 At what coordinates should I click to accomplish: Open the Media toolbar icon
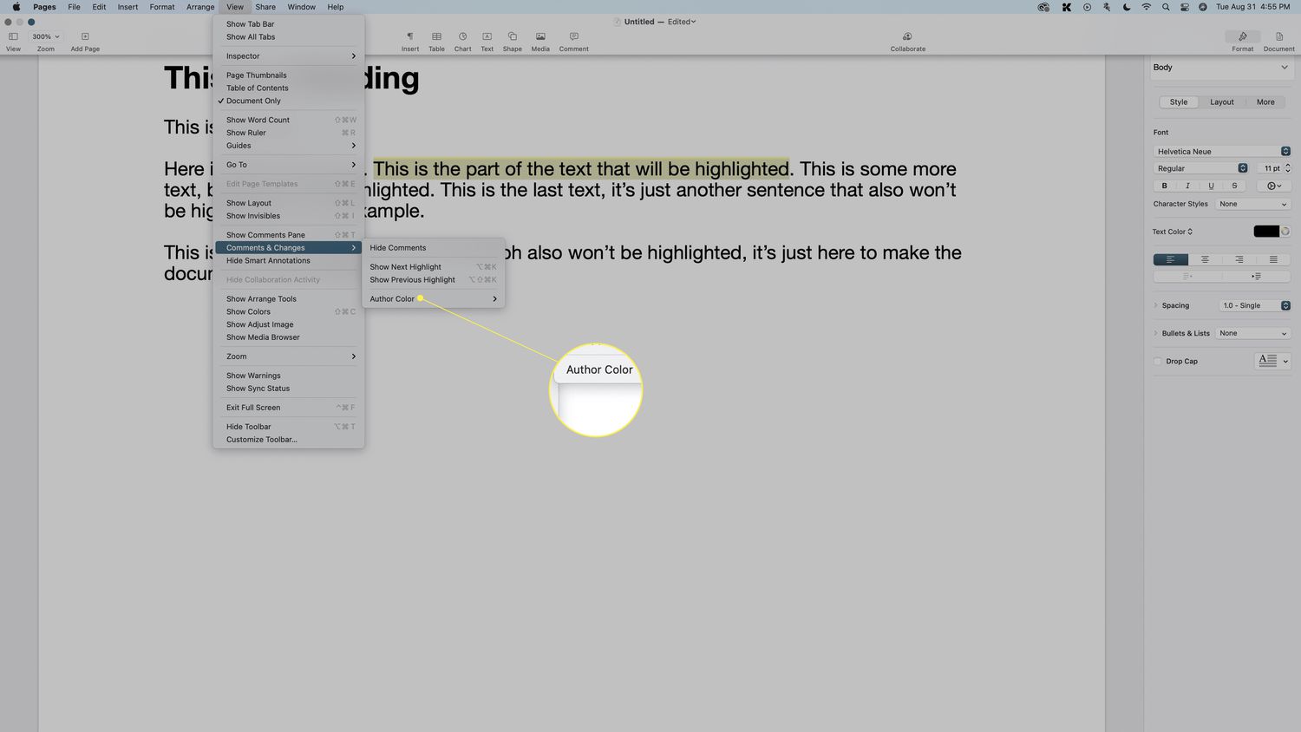click(539, 37)
